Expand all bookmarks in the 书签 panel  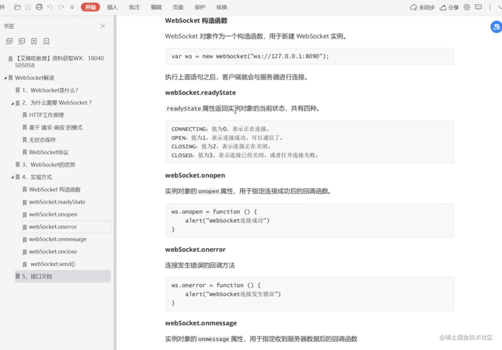(x=9, y=41)
